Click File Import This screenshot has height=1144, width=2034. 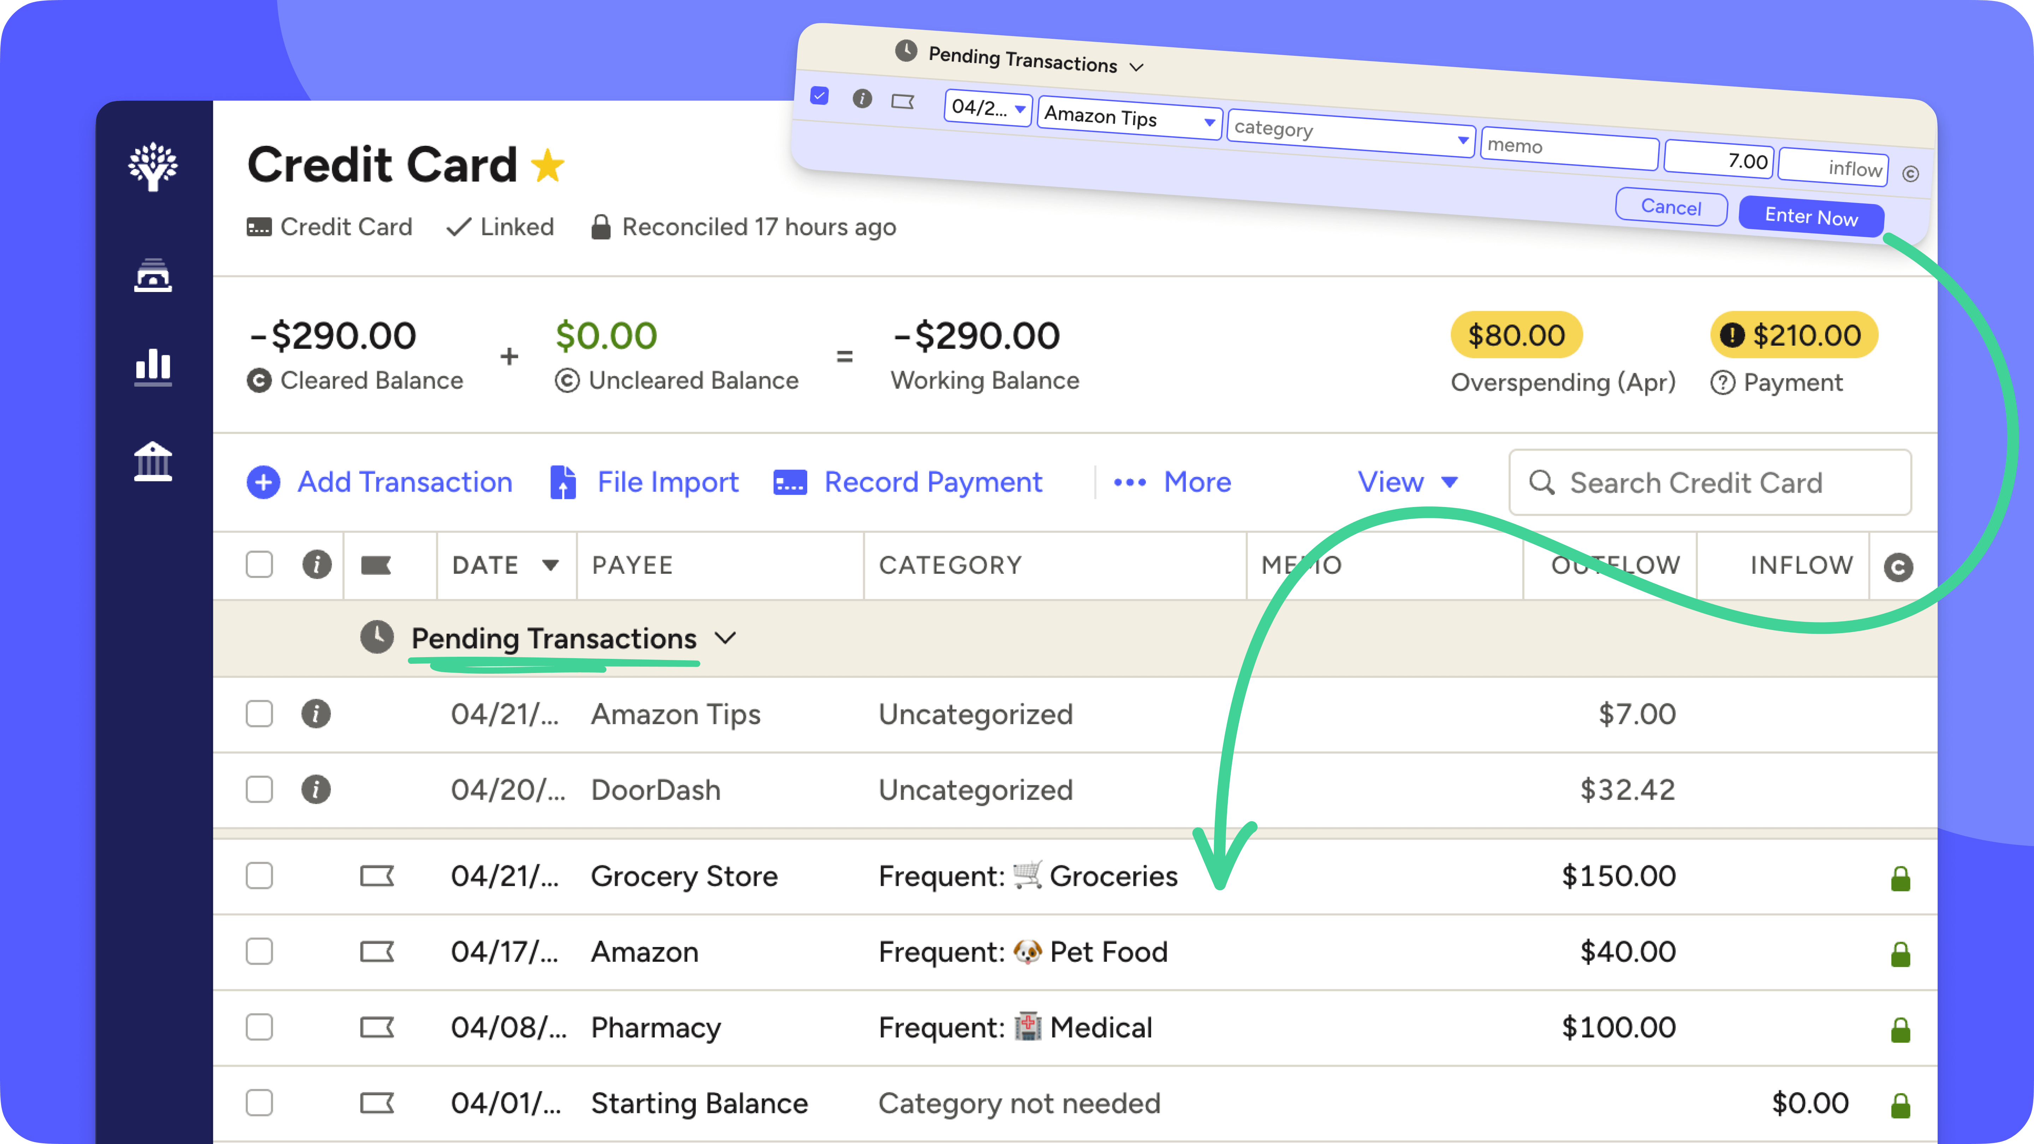point(644,482)
